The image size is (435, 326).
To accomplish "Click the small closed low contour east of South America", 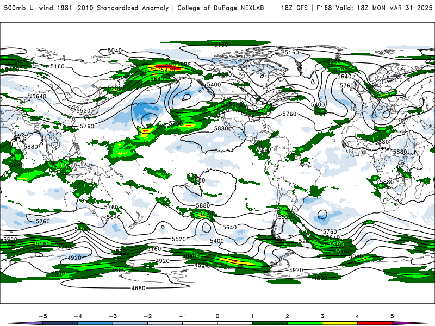I will [322, 214].
